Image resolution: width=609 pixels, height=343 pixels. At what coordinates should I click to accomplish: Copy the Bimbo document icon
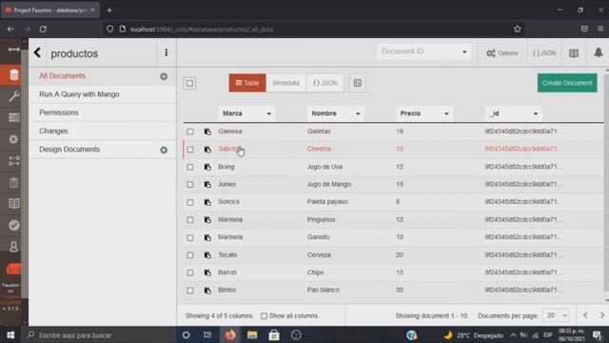click(x=207, y=290)
